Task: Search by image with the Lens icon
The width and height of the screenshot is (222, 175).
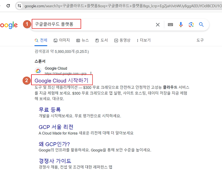Action: pos(191,25)
